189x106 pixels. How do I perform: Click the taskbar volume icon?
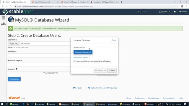[173, 104]
